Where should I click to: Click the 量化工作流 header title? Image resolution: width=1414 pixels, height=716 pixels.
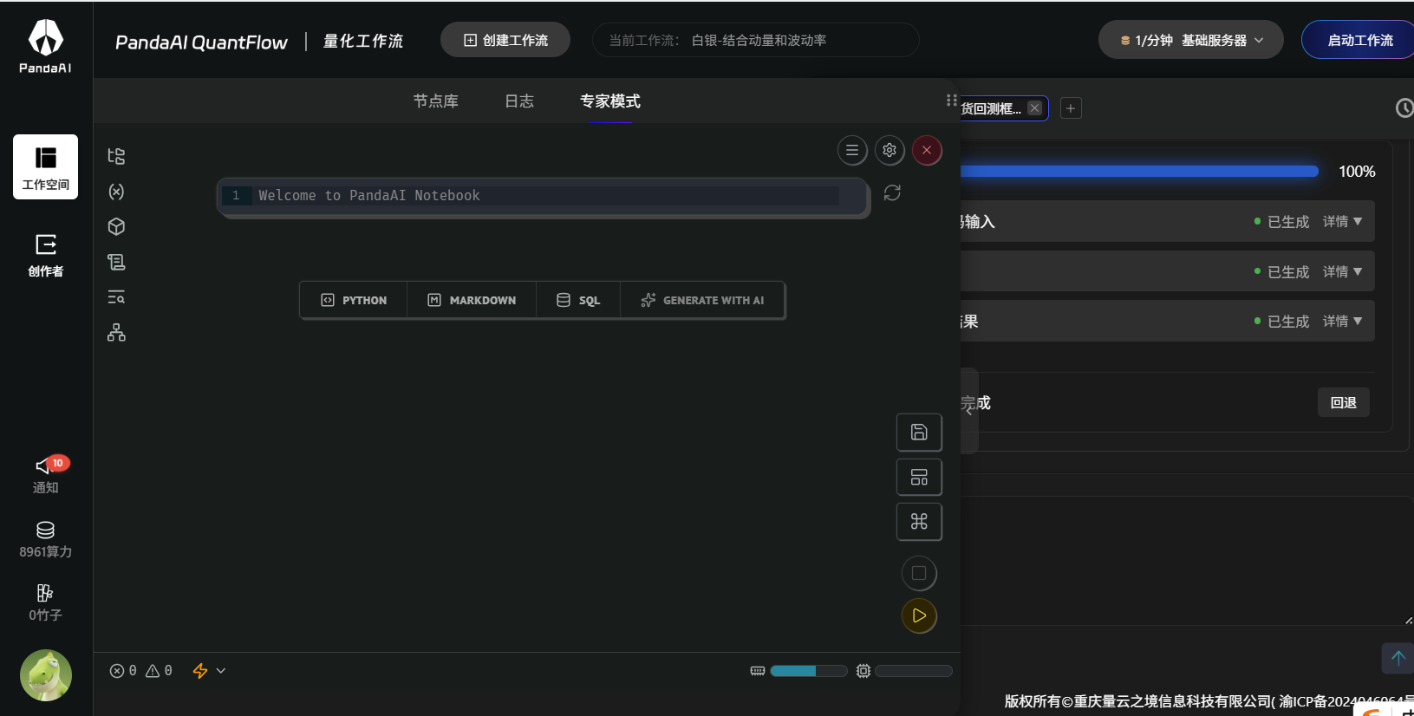coord(363,41)
